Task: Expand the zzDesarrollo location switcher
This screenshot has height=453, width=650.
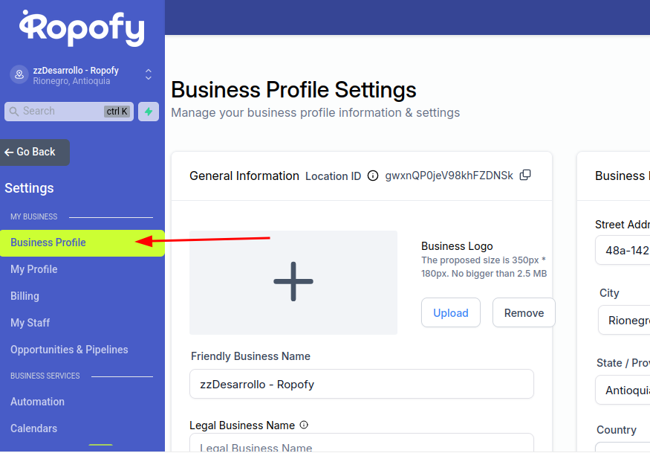Action: 149,74
